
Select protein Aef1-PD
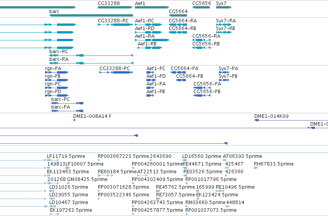pyautogui.click(x=151, y=80)
